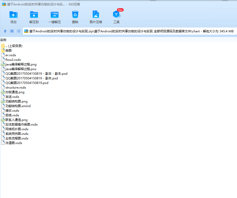237x198 pixels.
Task: Click the 一键解压 (one-click extract) icon
Action: 55,15
